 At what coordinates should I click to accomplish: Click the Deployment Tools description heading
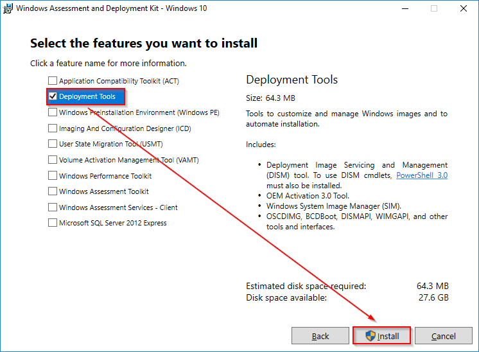[292, 80]
